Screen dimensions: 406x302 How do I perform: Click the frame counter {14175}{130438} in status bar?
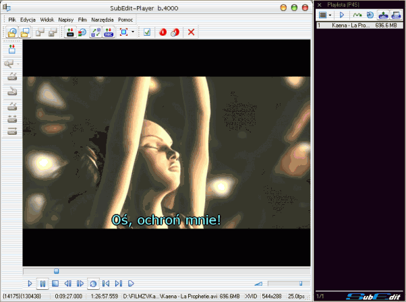tap(22, 297)
